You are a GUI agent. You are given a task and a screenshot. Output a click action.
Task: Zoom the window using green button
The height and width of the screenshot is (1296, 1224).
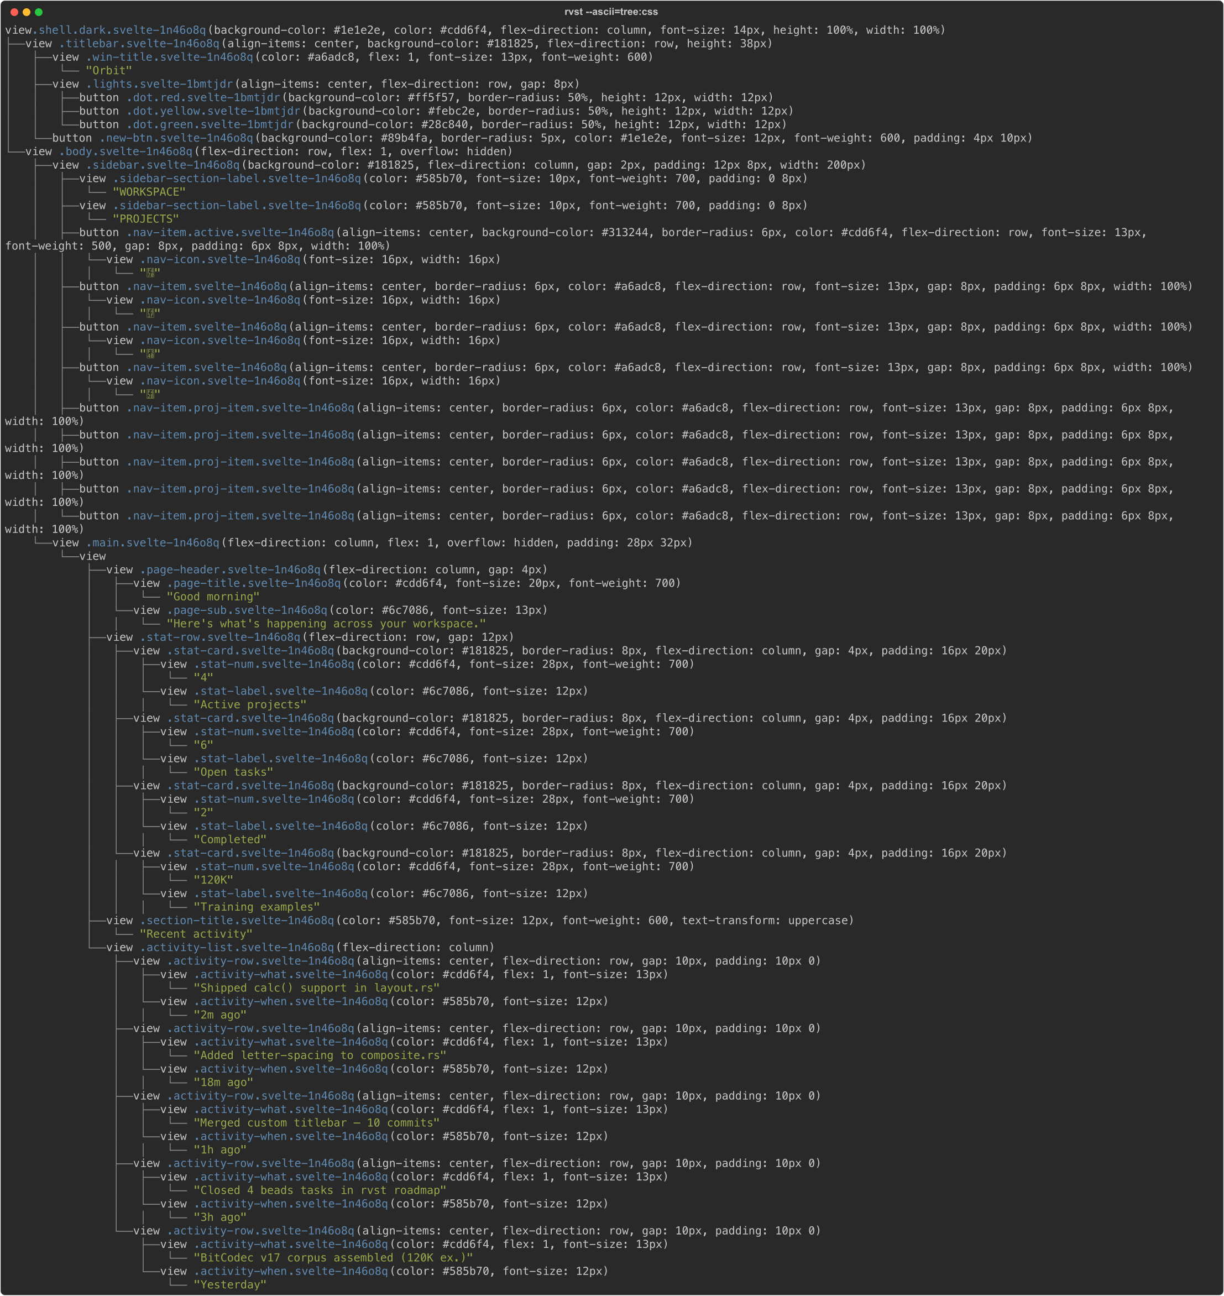point(39,12)
